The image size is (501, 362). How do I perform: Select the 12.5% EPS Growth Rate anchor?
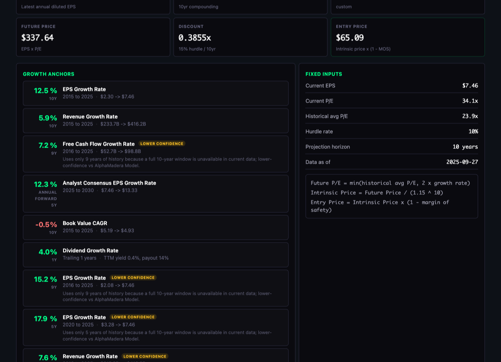(x=155, y=93)
